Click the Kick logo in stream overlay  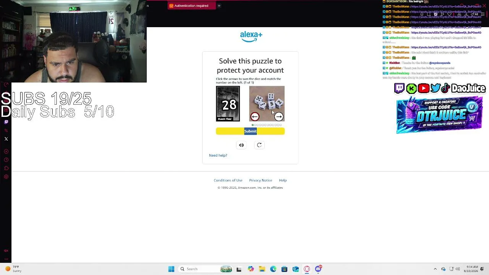click(x=411, y=89)
